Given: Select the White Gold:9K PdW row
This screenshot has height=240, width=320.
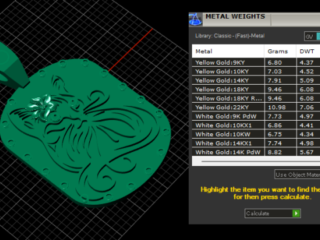Looking at the screenshot, I should pyautogui.click(x=256, y=116).
